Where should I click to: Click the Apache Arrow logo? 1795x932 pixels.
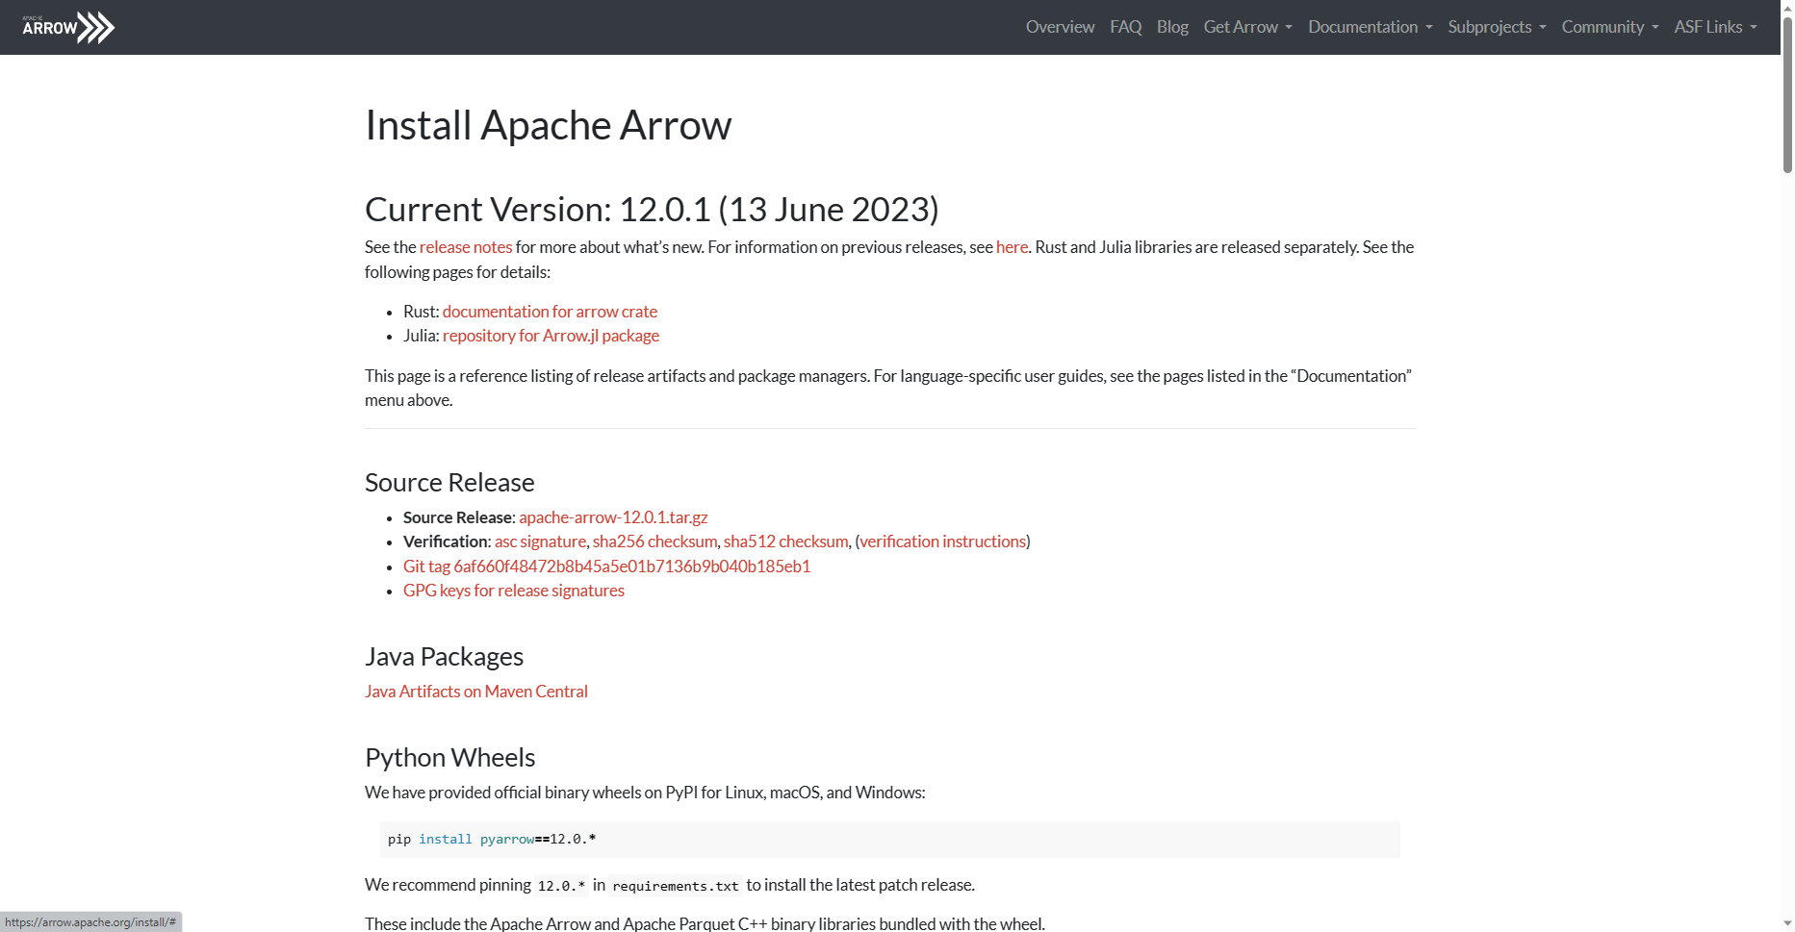68,27
